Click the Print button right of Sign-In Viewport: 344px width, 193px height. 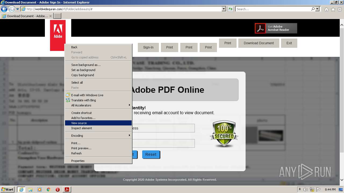tap(170, 47)
